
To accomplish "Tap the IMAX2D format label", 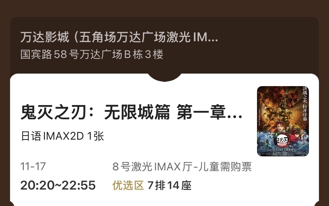I will [64, 136].
